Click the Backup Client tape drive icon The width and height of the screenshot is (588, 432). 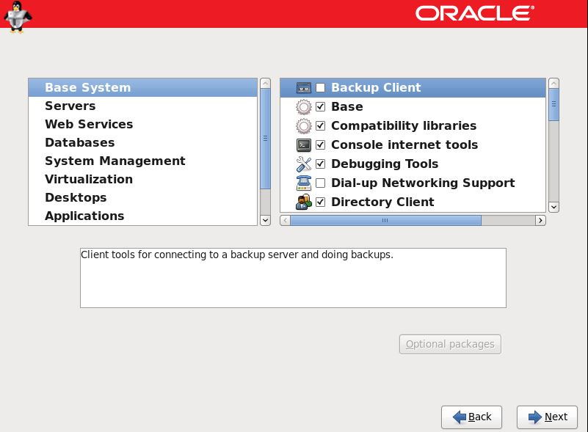(x=303, y=88)
